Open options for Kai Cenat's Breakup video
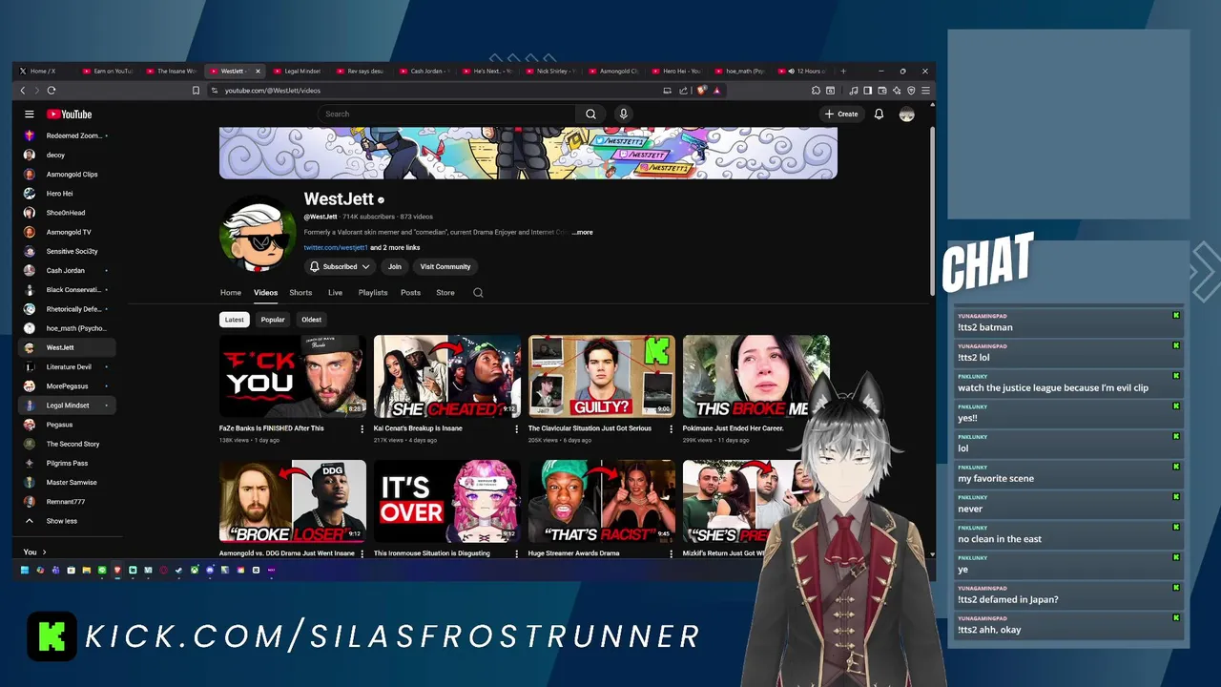This screenshot has width=1221, height=687. [x=516, y=429]
